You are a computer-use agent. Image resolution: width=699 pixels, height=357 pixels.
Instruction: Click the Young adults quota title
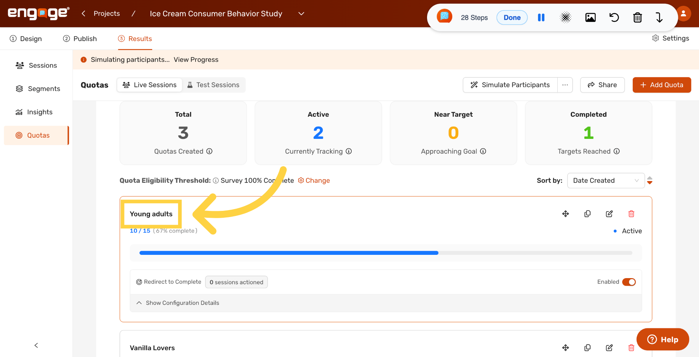click(x=151, y=214)
